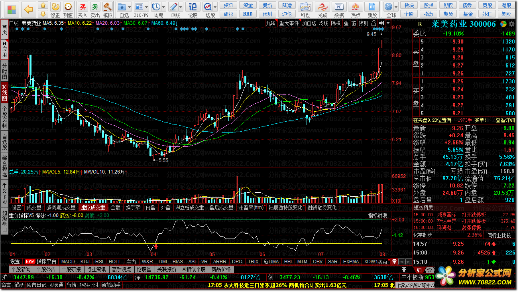Open settings gear beside stock title
The height and width of the screenshot is (292, 519).
[x=512, y=24]
